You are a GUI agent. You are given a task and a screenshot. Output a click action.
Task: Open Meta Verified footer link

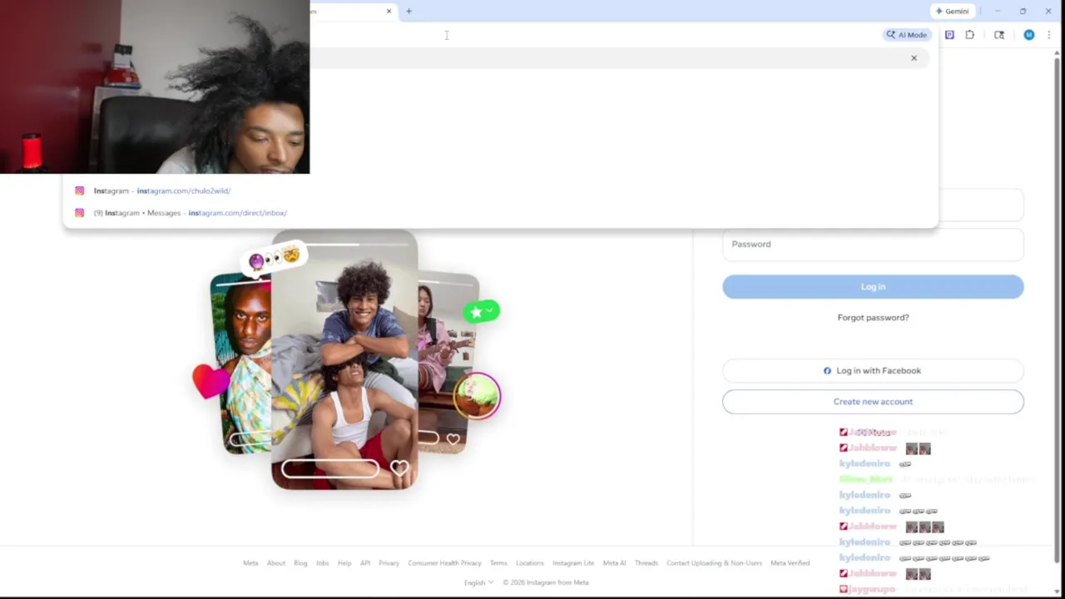pos(790,563)
